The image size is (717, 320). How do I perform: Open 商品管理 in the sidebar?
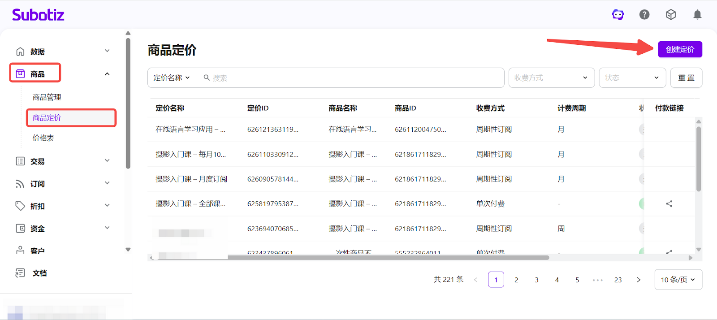[x=47, y=97]
